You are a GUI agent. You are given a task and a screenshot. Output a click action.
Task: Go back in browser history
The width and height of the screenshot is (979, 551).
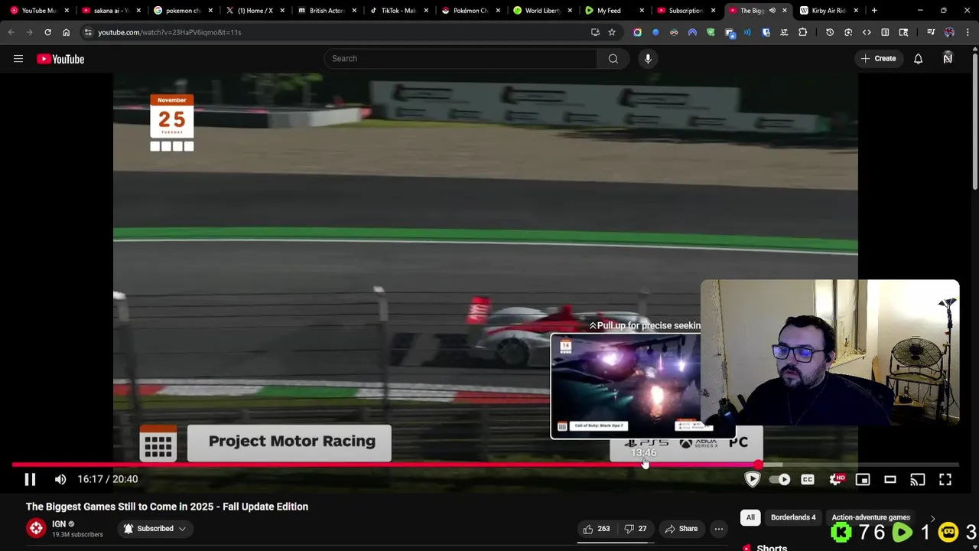click(11, 32)
